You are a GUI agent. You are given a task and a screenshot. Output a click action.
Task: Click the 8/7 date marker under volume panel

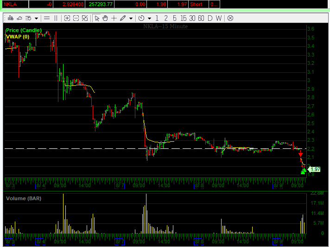click(120, 241)
